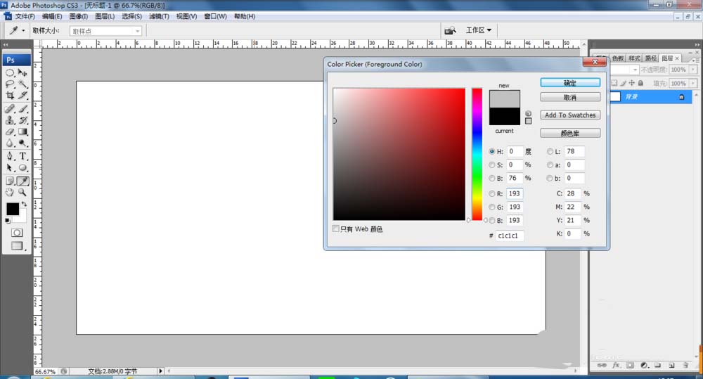Select the S (saturation) radio button
The height and width of the screenshot is (379, 703).
click(492, 165)
